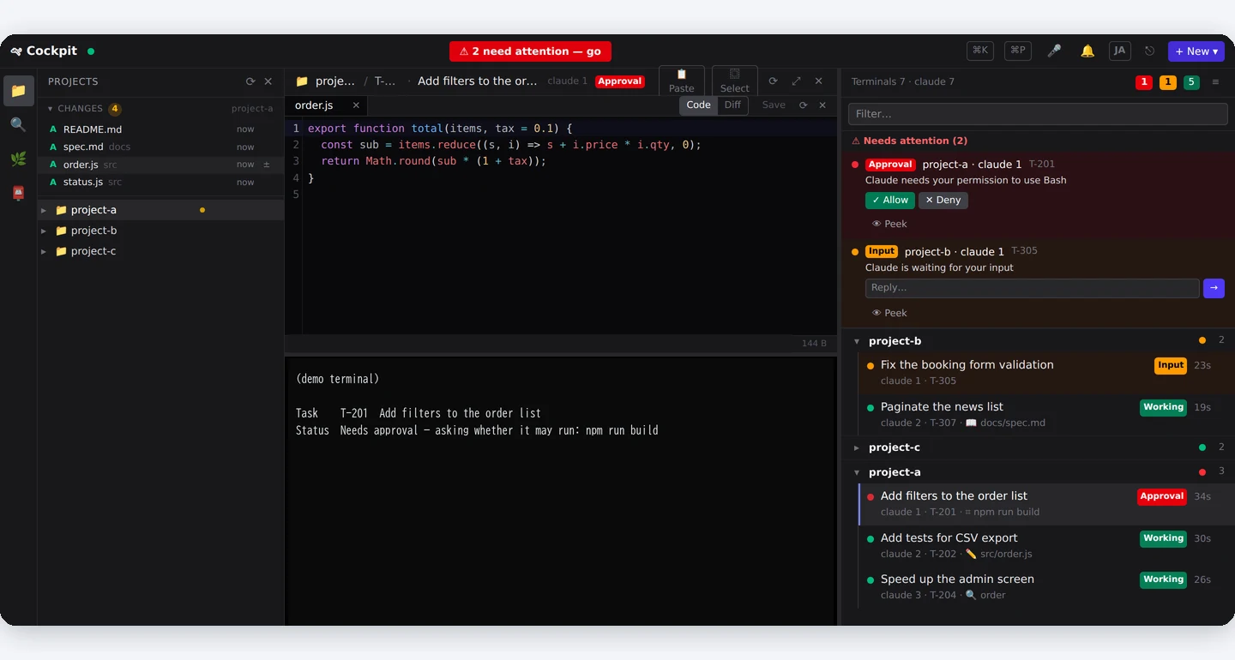Filter terminals by orange count badge
This screenshot has height=660, width=1235.
[x=1168, y=82]
